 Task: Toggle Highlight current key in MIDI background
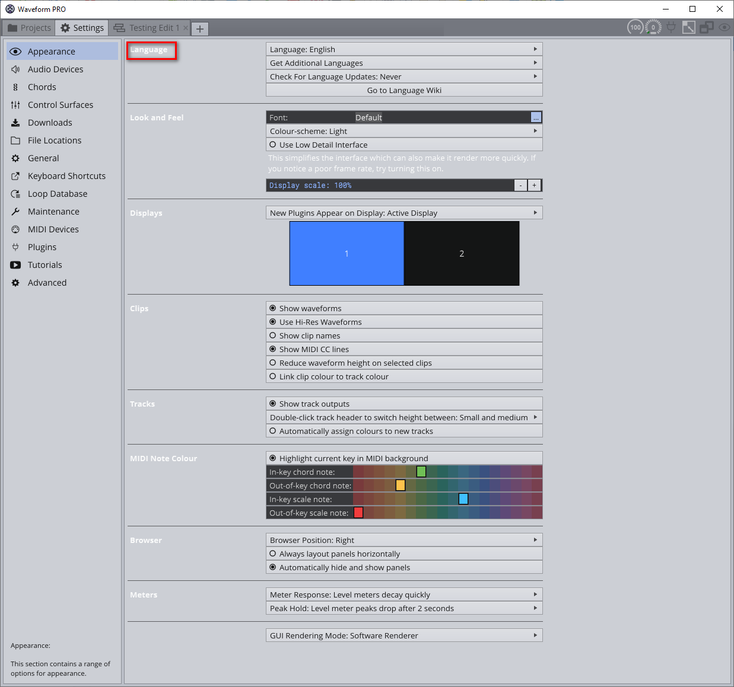pyautogui.click(x=404, y=458)
